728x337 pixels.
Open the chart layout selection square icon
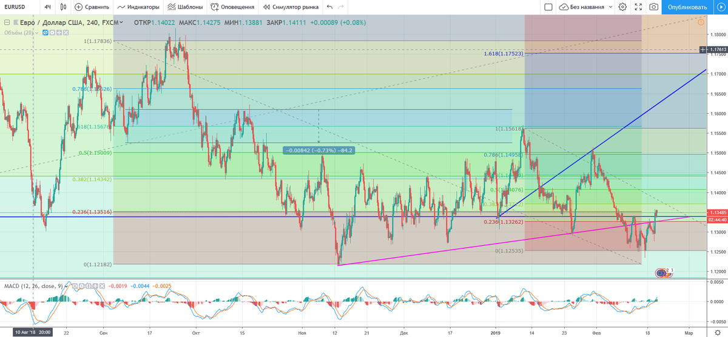[548, 7]
